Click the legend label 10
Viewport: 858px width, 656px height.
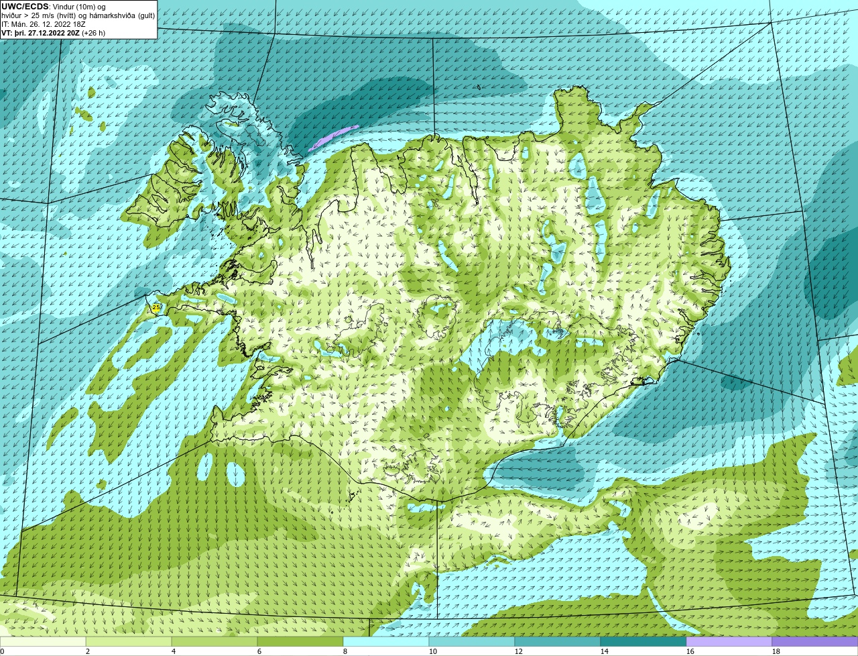click(433, 651)
